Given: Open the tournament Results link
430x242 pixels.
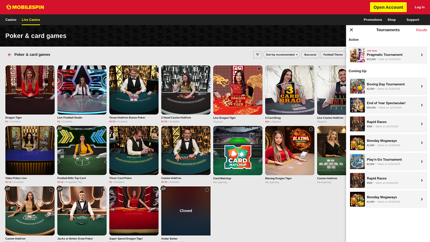Looking at the screenshot, I should click(422, 30).
